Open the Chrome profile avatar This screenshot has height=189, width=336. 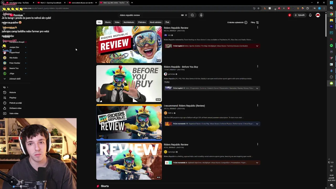tap(319, 8)
